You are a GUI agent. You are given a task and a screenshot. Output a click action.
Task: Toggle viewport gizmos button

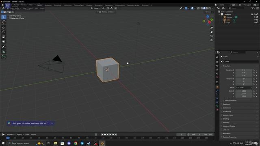[x=186, y=8]
